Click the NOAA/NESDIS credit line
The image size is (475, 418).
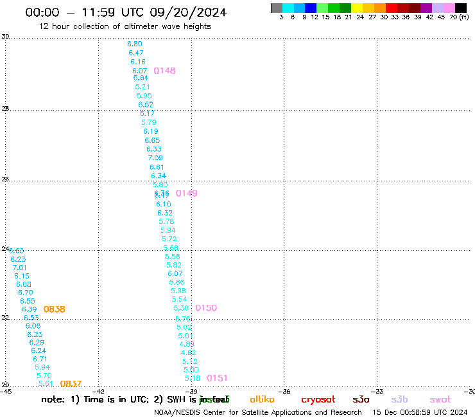coord(258,413)
